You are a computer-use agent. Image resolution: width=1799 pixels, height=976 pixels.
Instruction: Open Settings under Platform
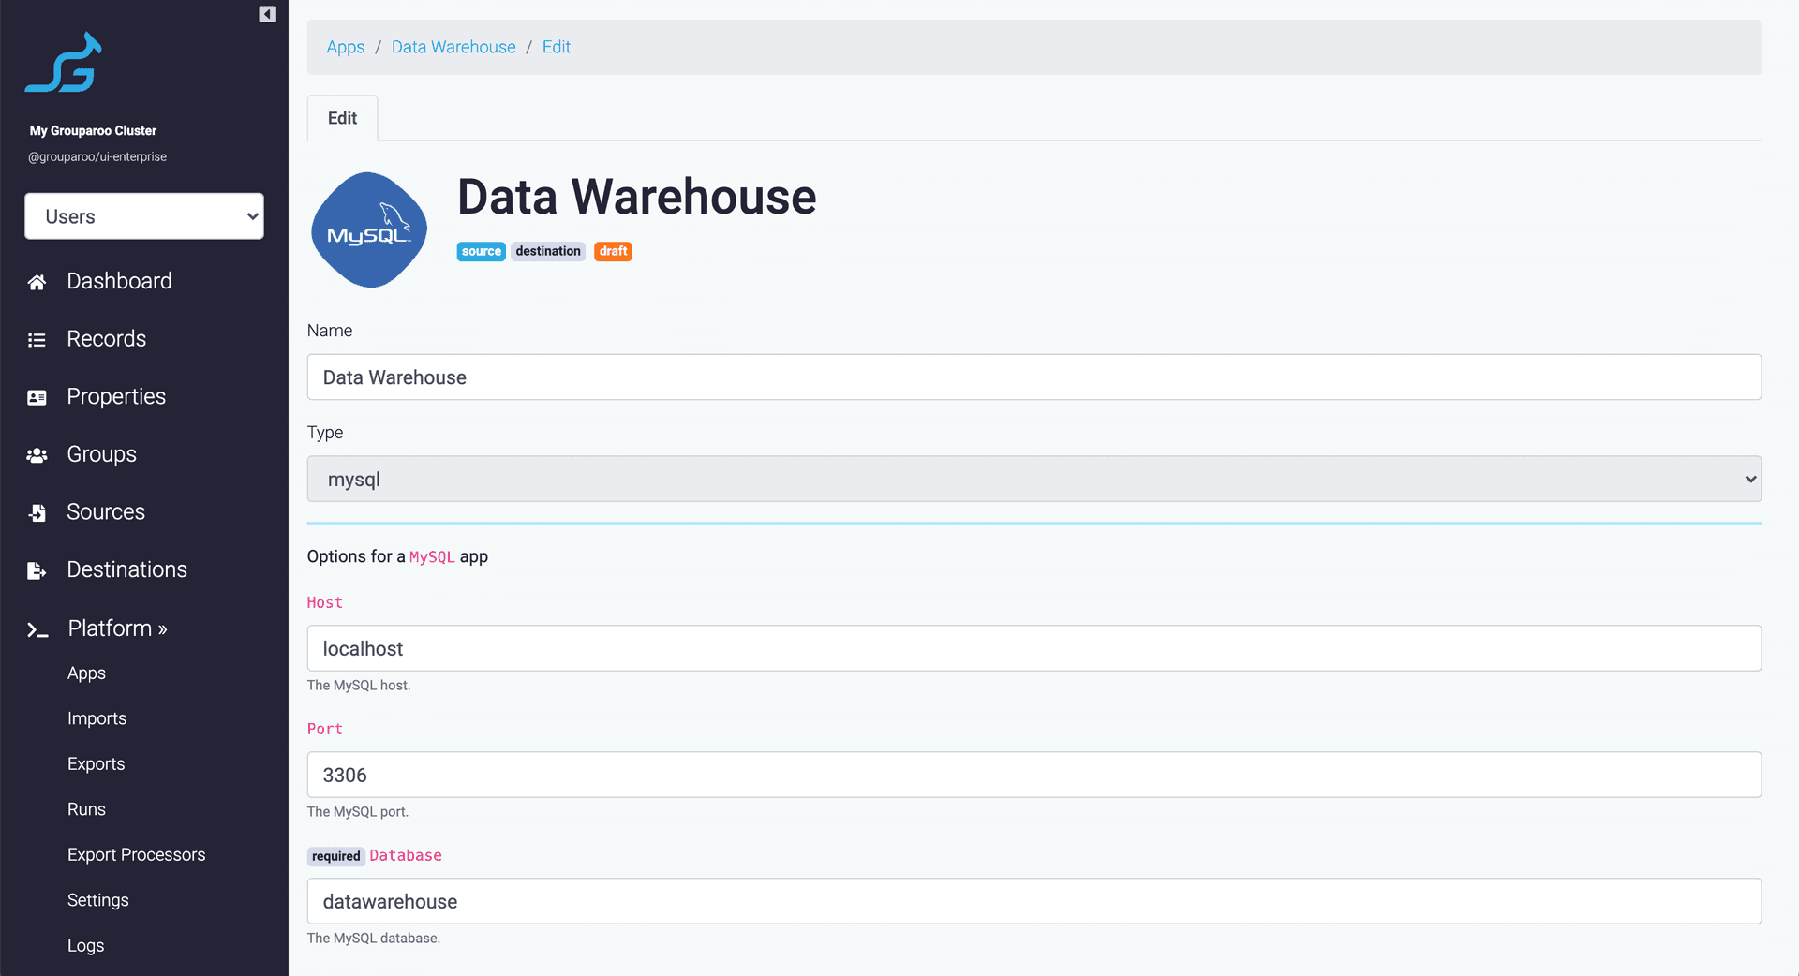point(97,900)
